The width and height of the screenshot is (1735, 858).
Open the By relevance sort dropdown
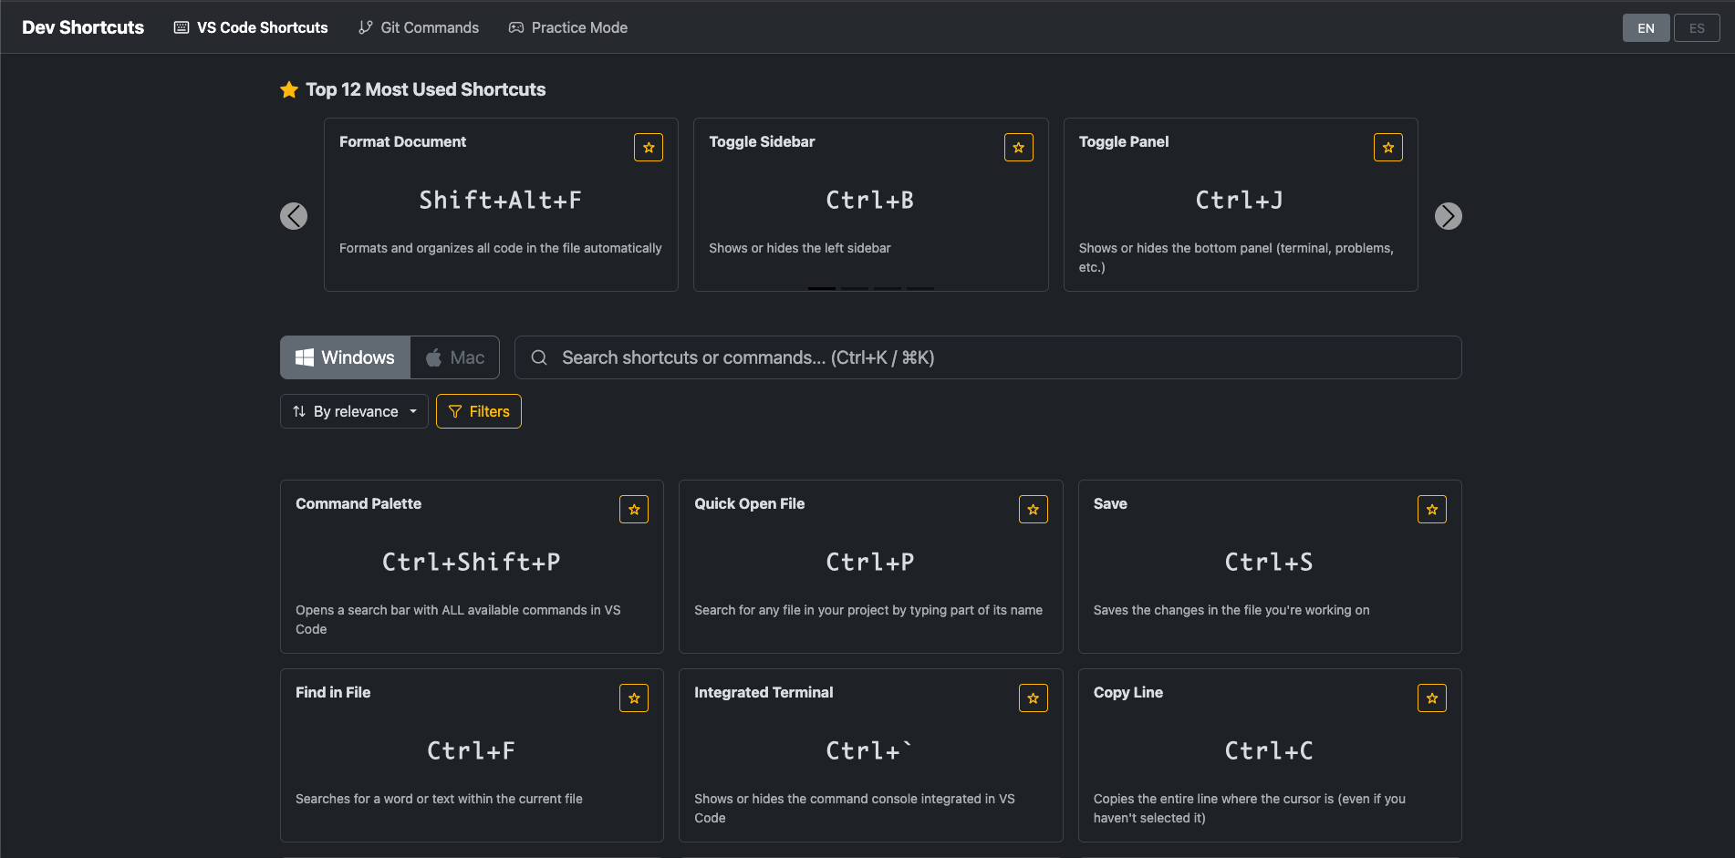(354, 411)
